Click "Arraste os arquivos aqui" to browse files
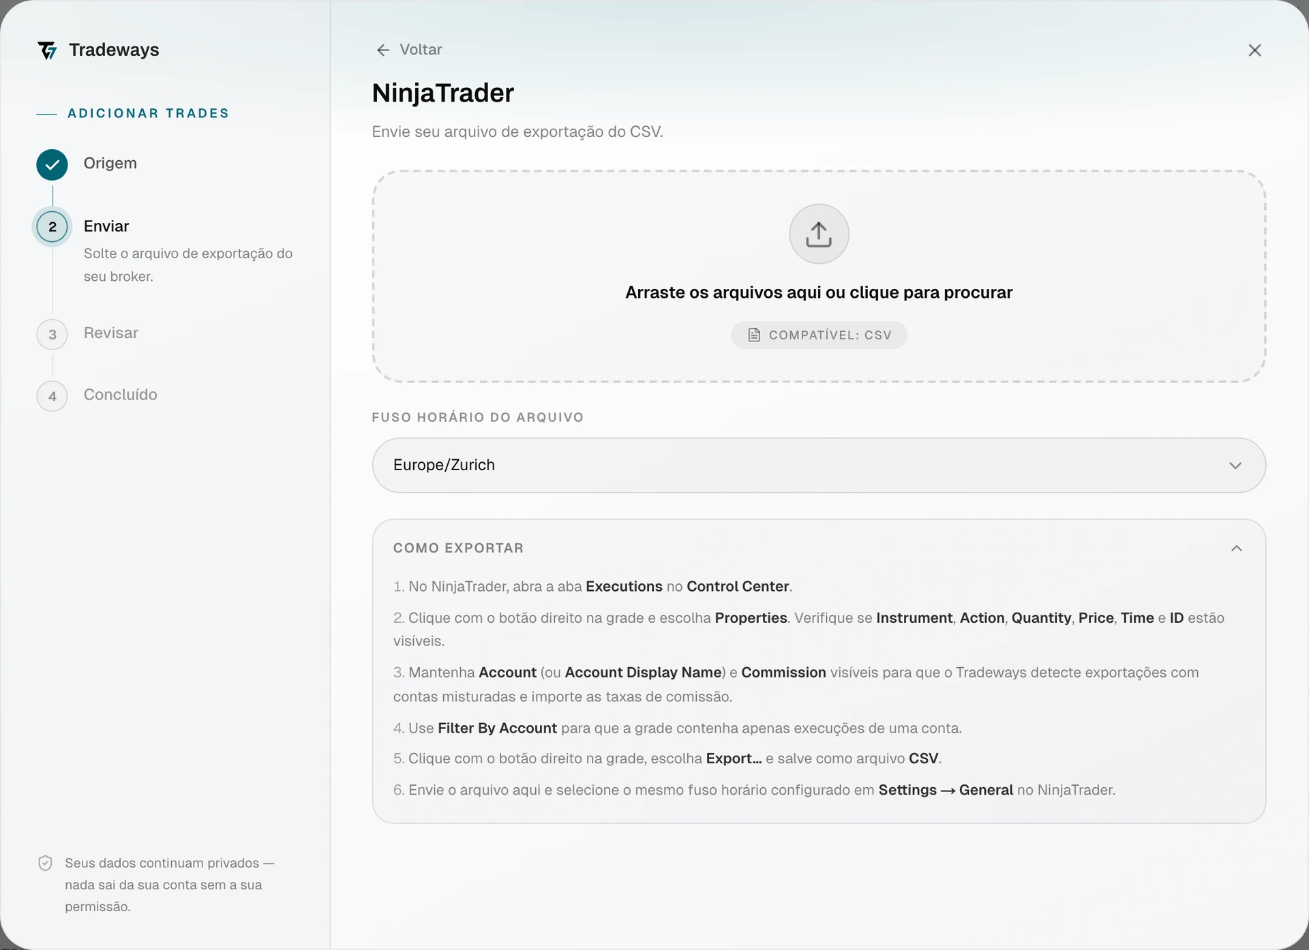 (819, 292)
